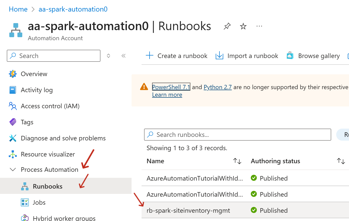Open Overview in the sidebar
Viewport: 349px width, 221px height.
(34, 74)
